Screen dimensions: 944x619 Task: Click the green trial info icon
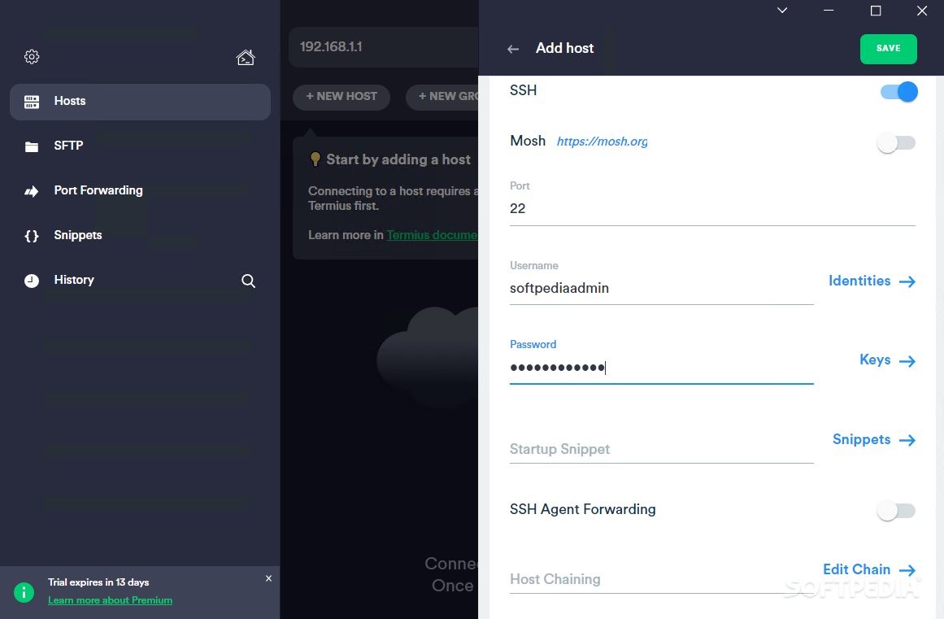point(24,592)
